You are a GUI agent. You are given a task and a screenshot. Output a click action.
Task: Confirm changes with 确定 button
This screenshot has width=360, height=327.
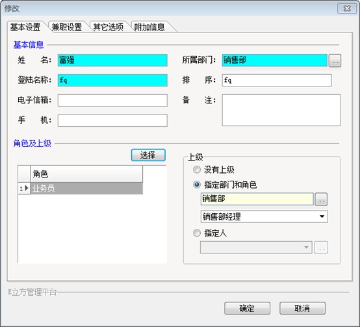click(x=247, y=308)
